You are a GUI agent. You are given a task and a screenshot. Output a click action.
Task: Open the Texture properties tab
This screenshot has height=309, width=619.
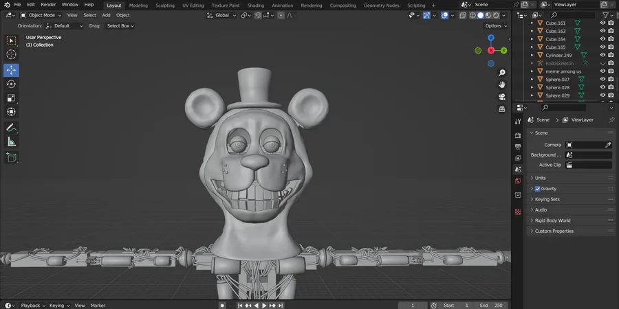518,211
